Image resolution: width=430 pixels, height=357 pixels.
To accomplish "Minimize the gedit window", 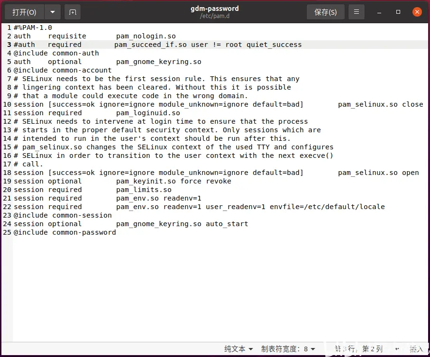I will [380, 12].
